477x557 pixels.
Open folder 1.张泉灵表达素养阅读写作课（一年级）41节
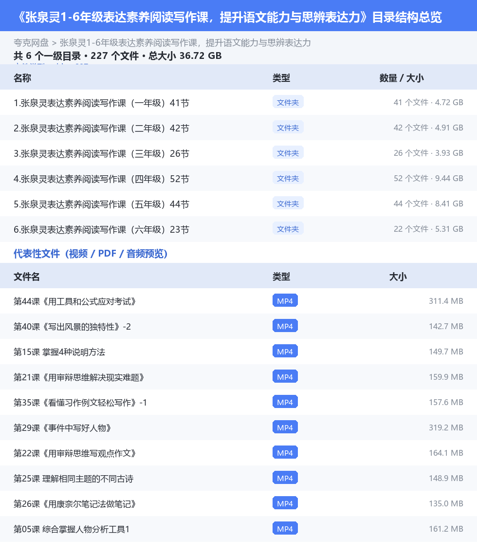(x=101, y=103)
